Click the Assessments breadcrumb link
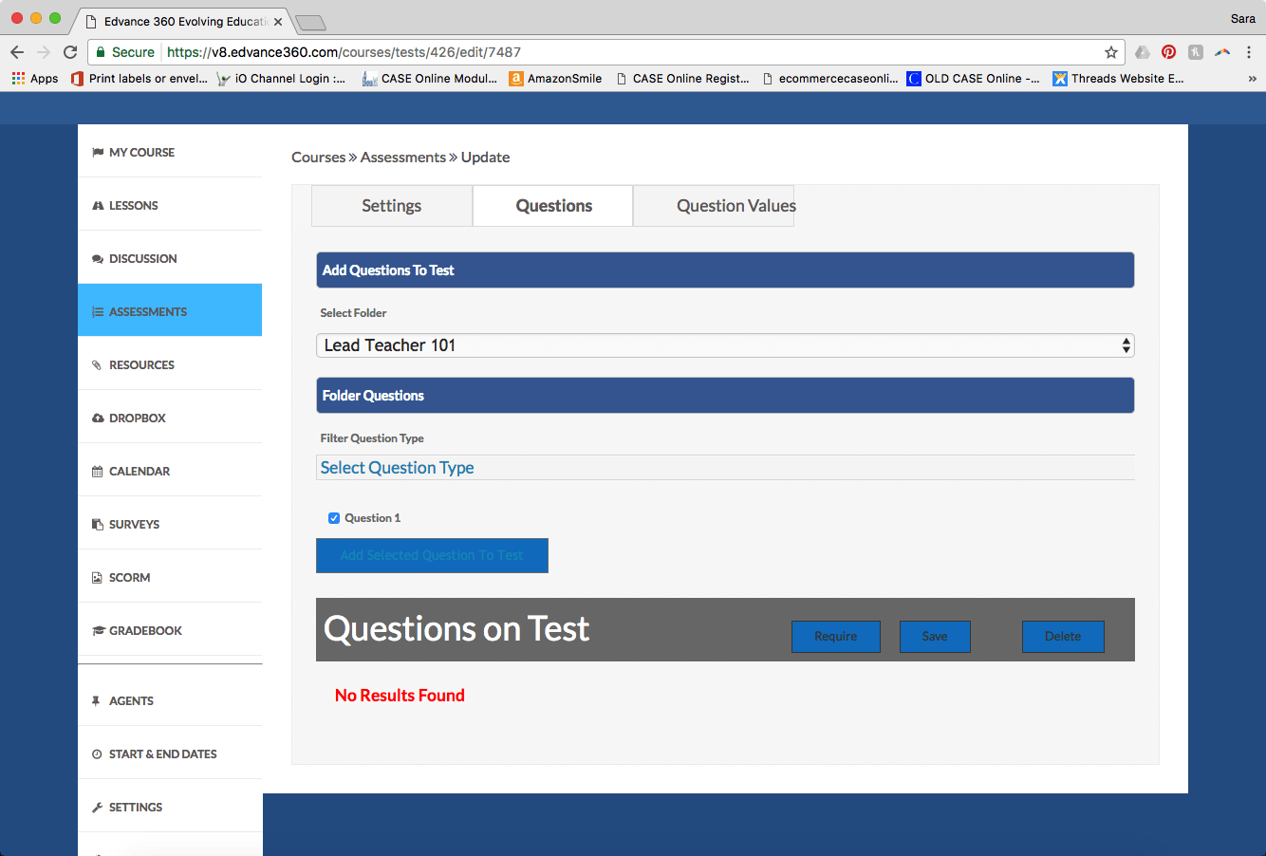 click(402, 158)
